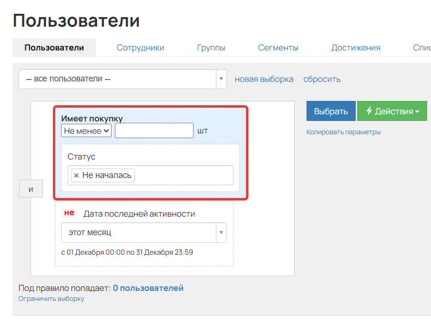
Task: Toggle the red "не" negation marker
Action: 69,213
